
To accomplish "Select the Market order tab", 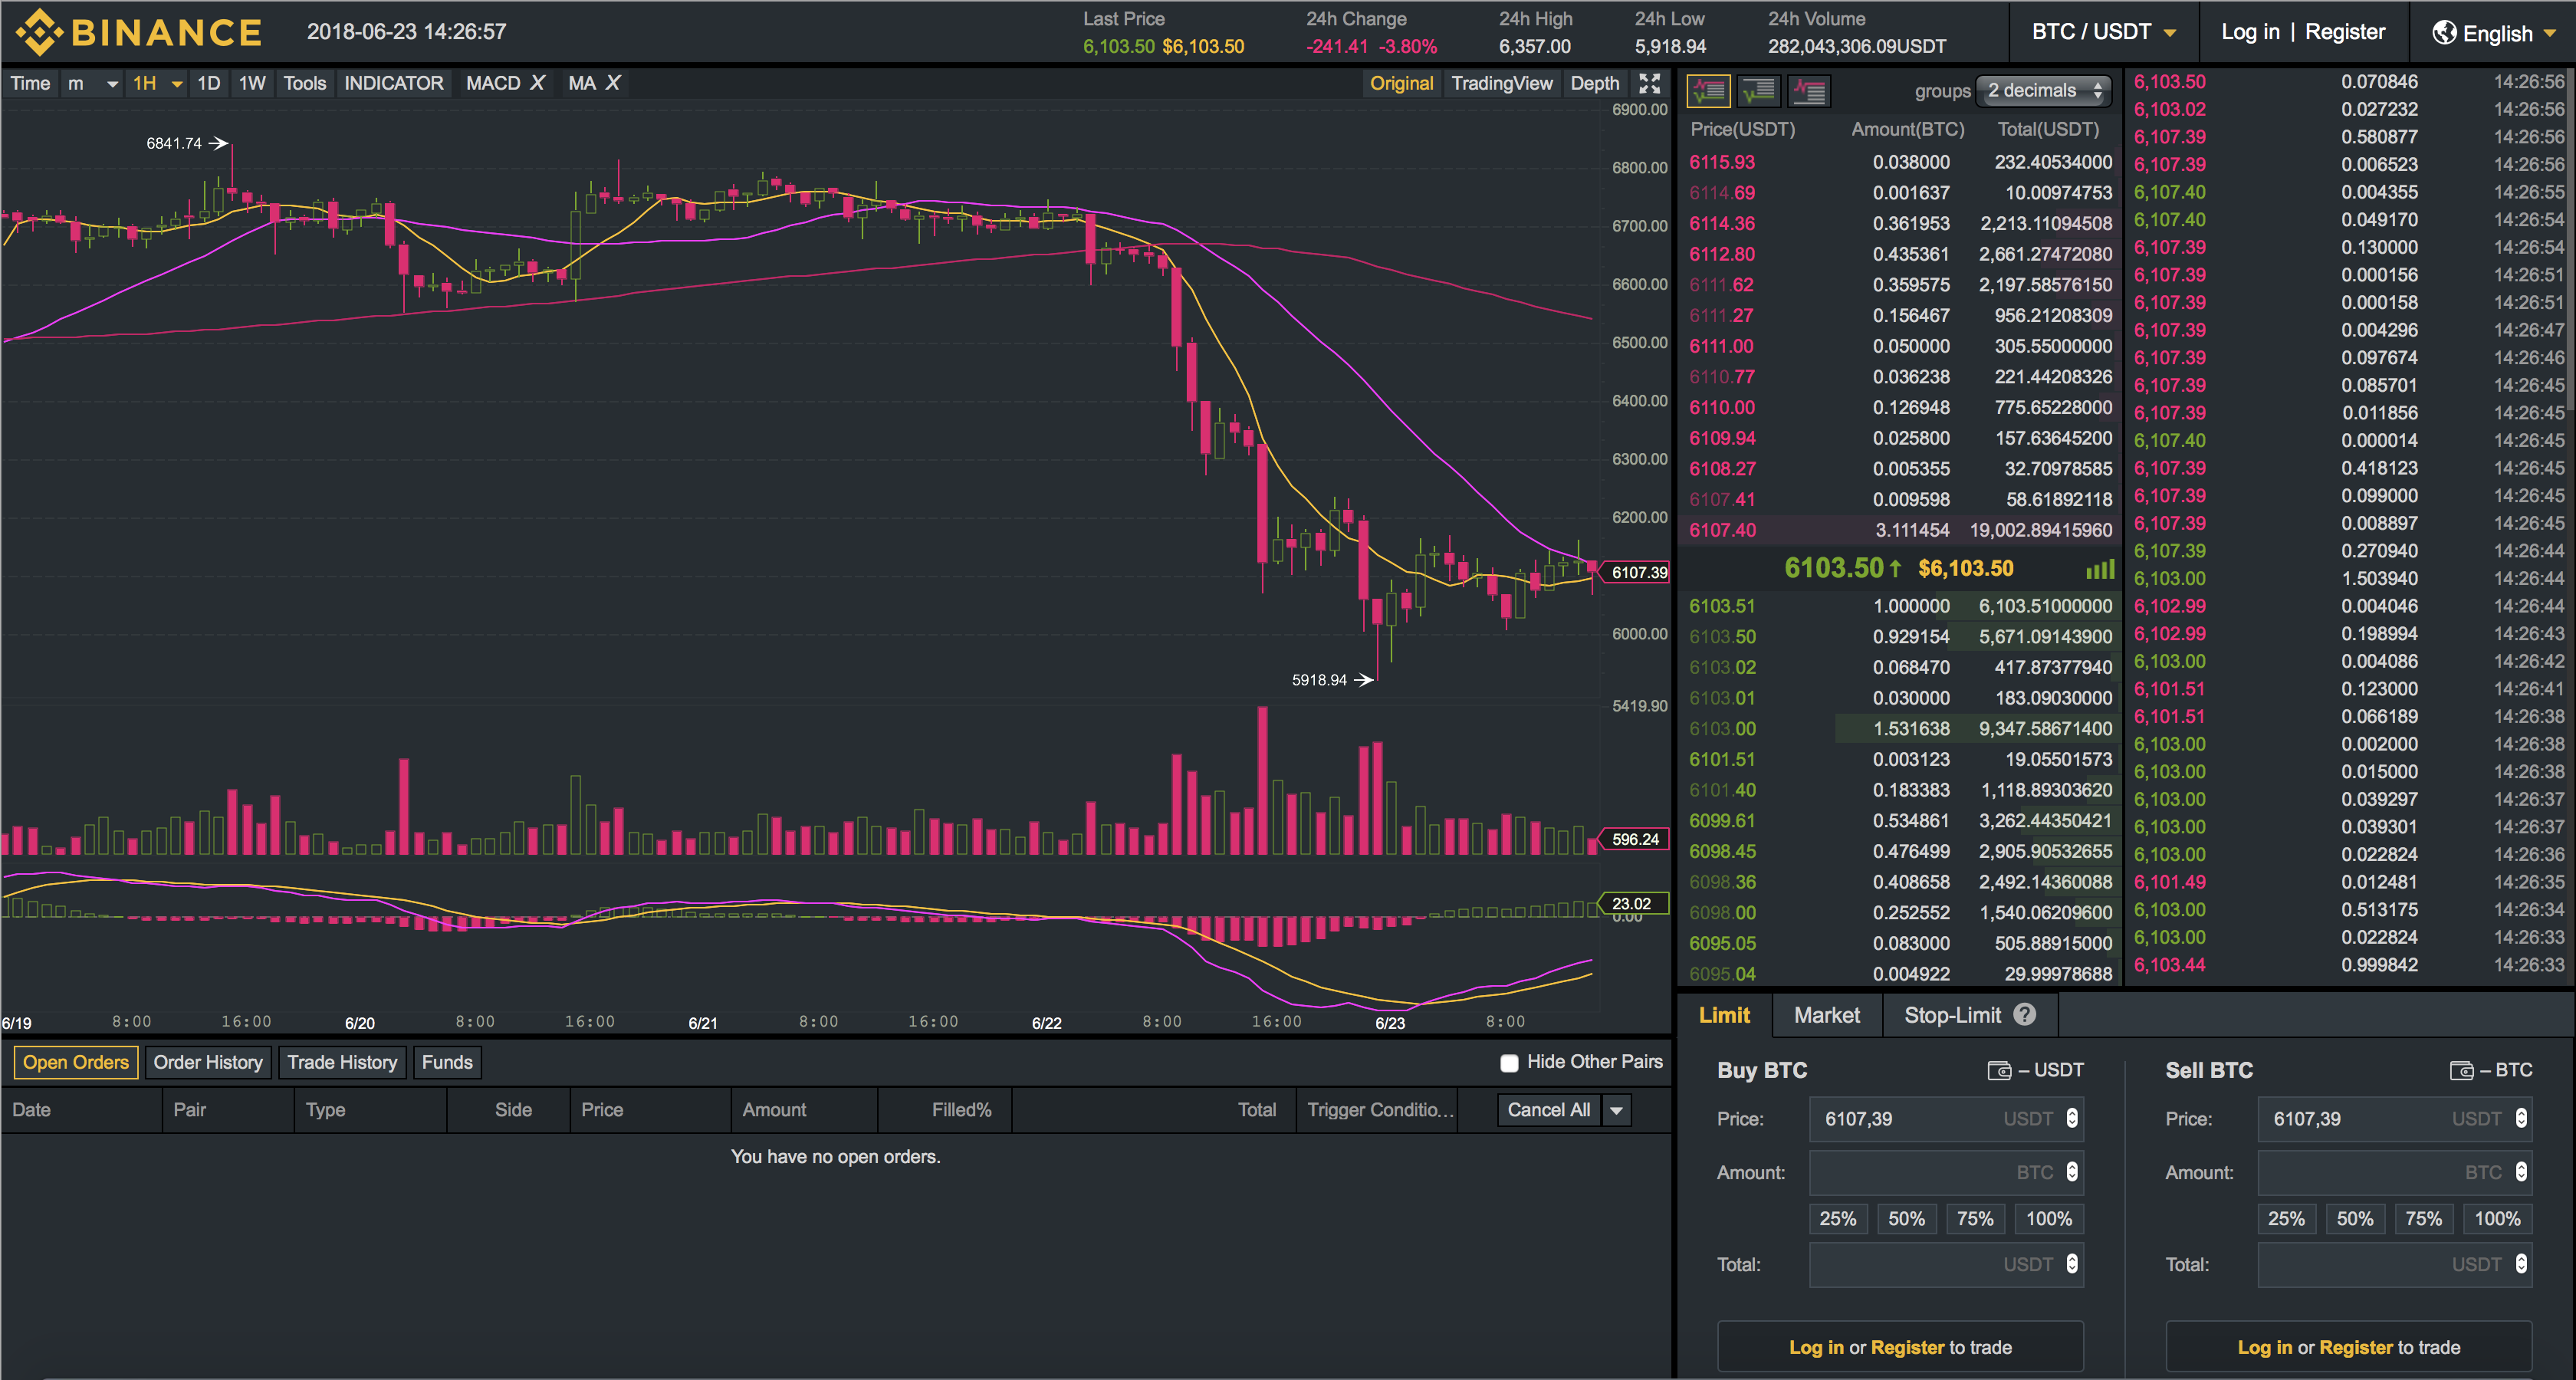I will pos(1826,1015).
